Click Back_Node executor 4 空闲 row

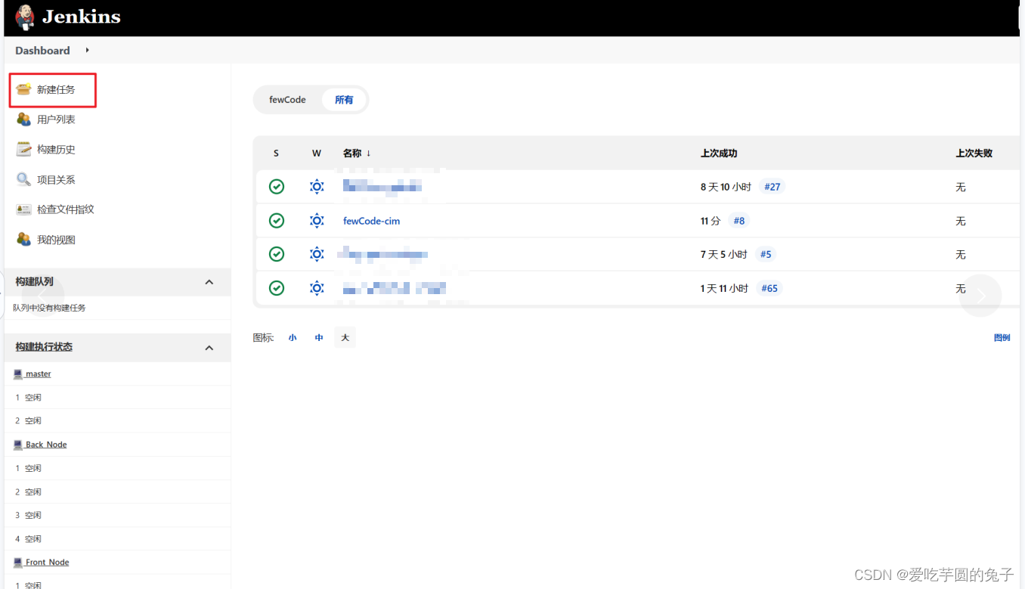pos(117,539)
